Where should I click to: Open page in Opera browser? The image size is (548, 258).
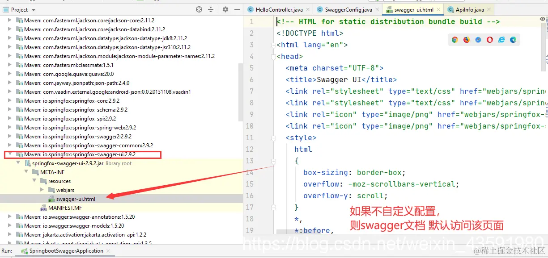[490, 40]
